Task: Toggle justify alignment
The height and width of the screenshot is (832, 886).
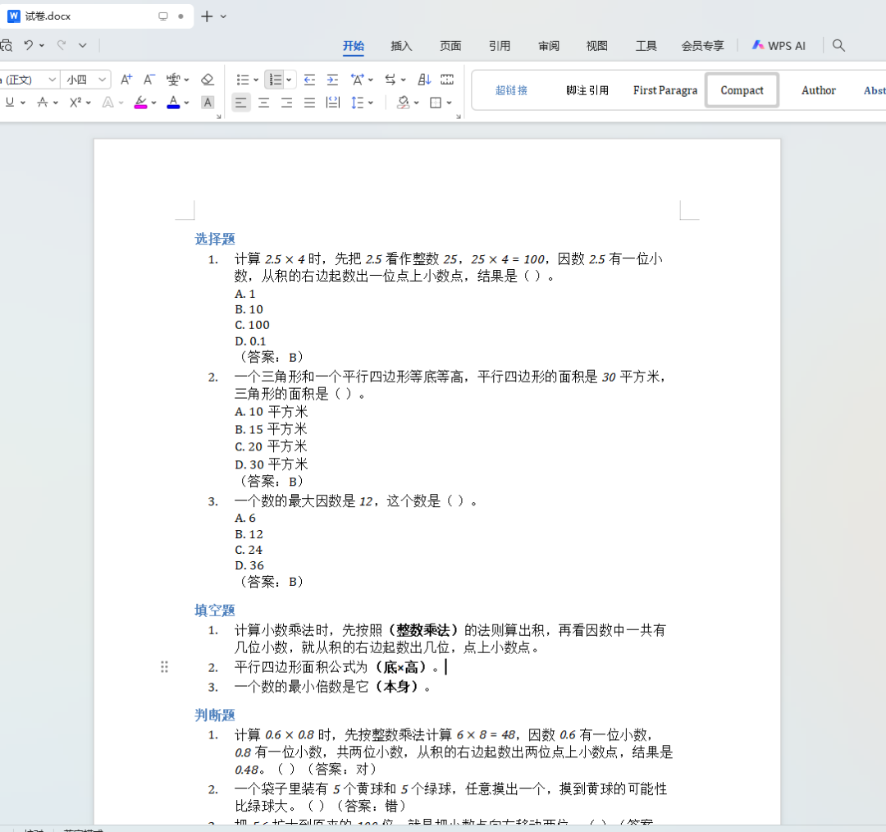Action: point(309,103)
